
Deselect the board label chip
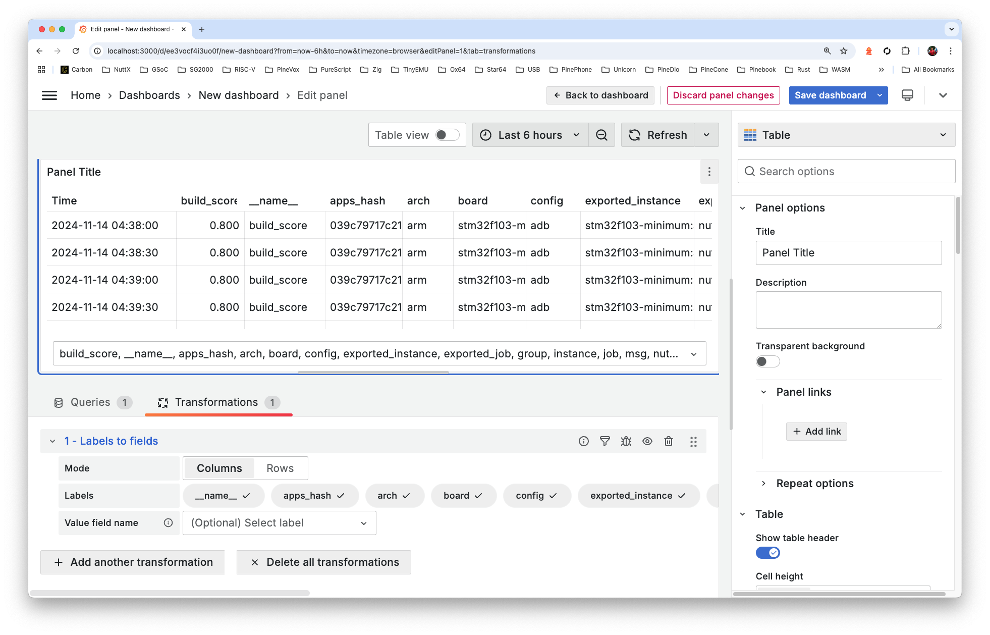463,496
